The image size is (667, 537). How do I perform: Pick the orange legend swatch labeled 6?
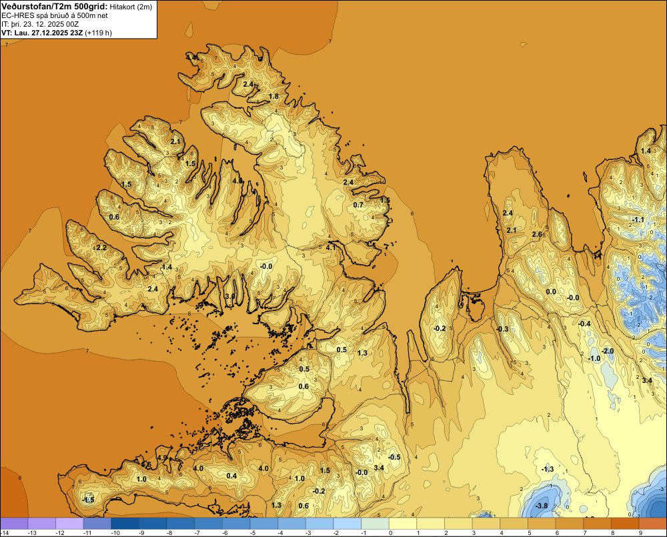coord(570,524)
